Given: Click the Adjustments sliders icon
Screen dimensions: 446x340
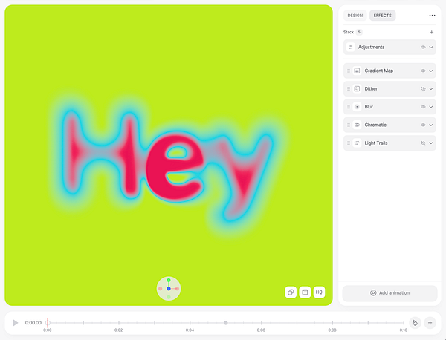Looking at the screenshot, I should tap(350, 48).
